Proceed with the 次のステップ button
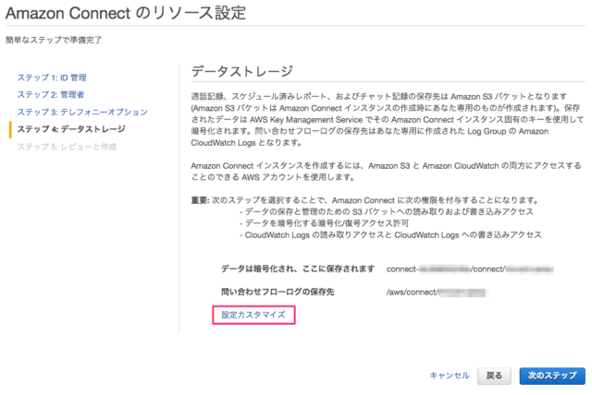This screenshot has width=592, height=395. [x=552, y=376]
